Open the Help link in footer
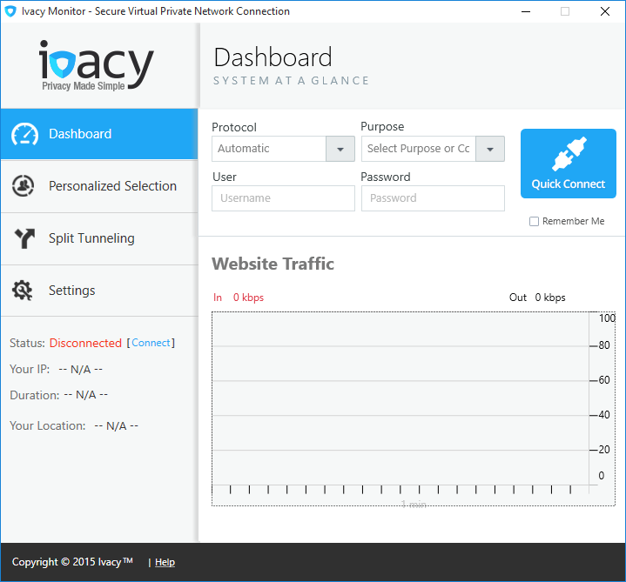The width and height of the screenshot is (626, 582). pos(165,562)
